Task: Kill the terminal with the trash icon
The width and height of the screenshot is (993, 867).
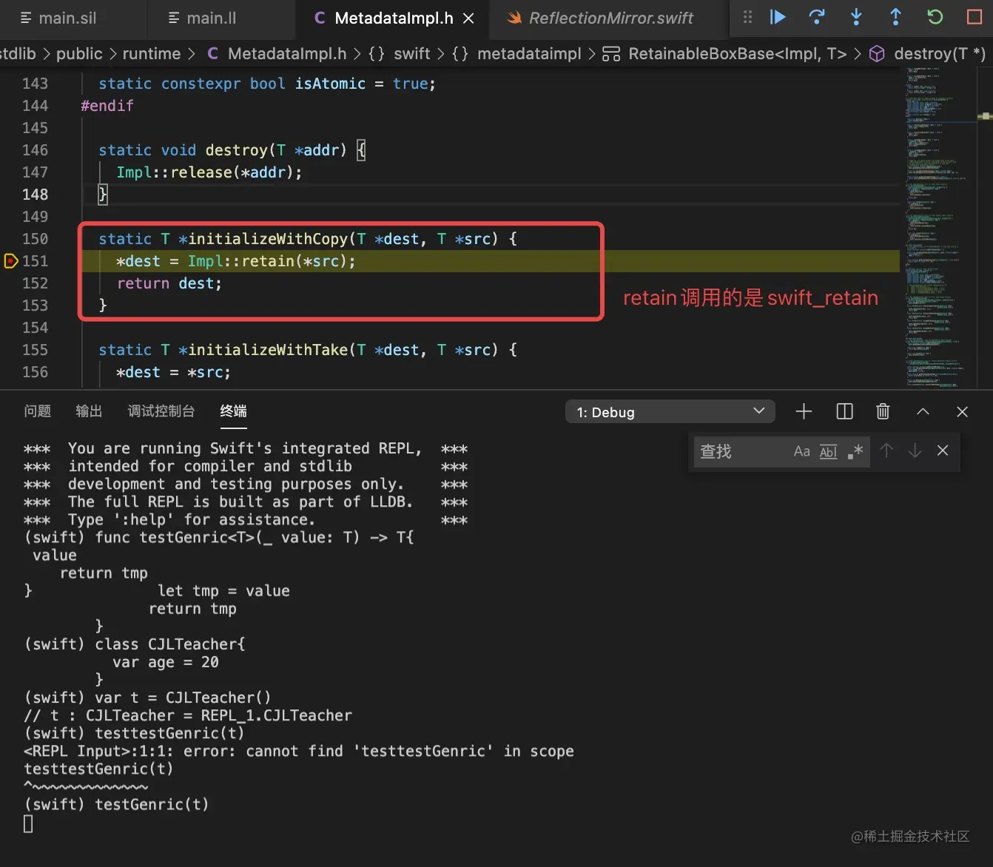Action: tap(883, 411)
